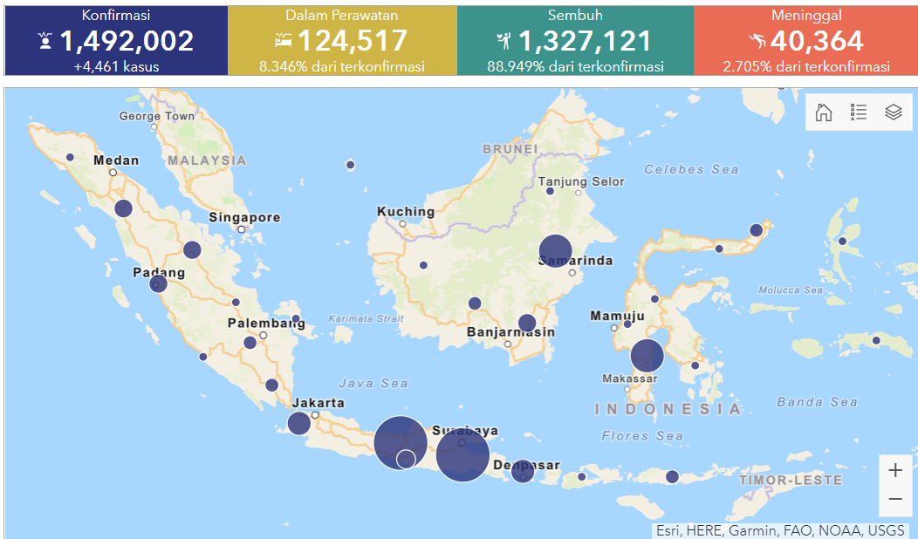
Task: Click the bed icon beside 124,517
Action: pos(283,41)
